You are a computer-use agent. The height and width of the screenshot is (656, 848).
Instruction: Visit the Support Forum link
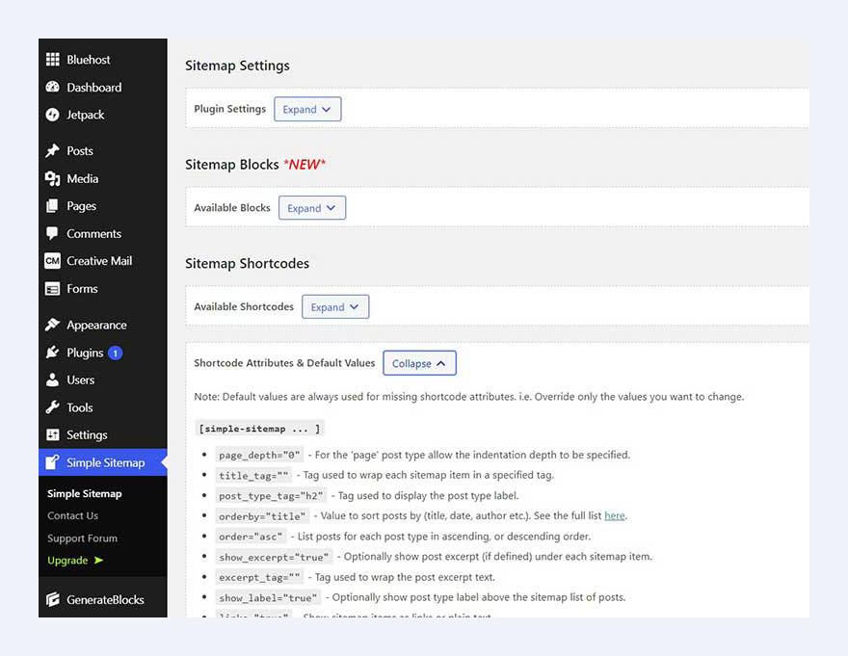click(82, 538)
